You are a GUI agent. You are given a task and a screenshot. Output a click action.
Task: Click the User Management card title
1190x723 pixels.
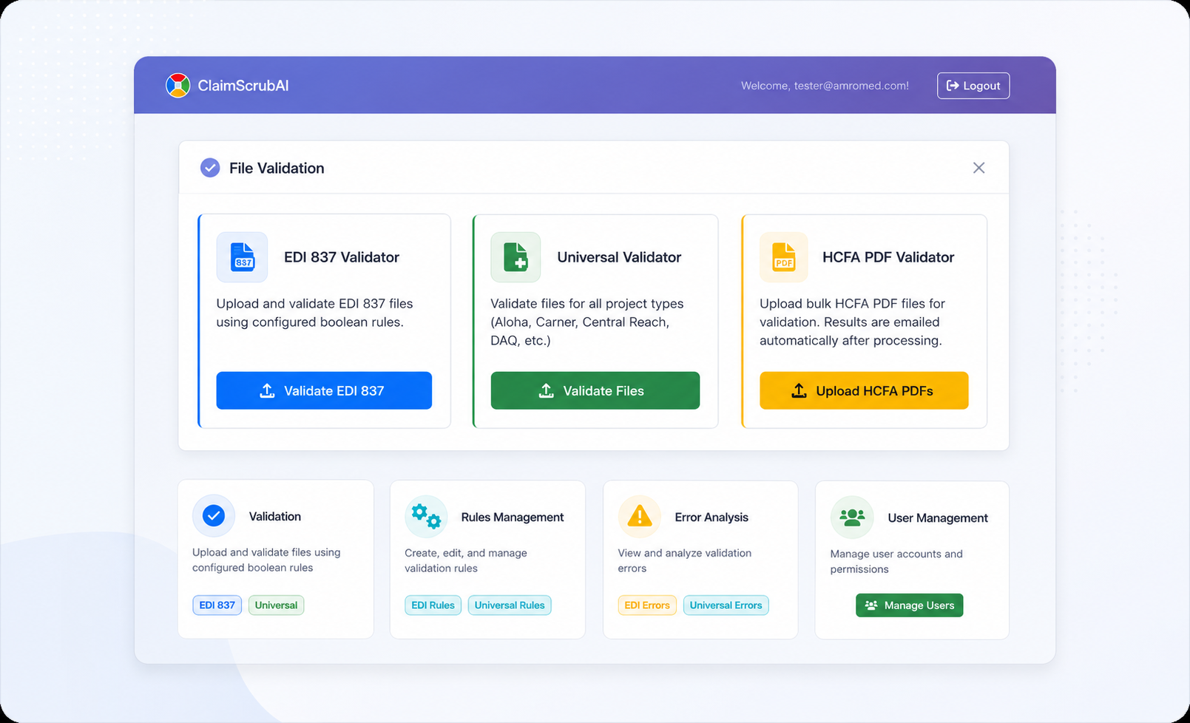(x=938, y=518)
